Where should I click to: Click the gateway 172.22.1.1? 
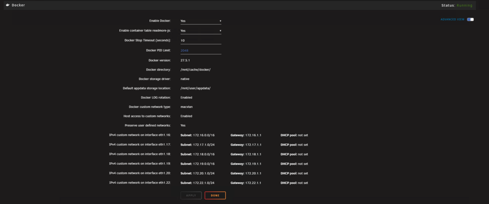(253, 183)
